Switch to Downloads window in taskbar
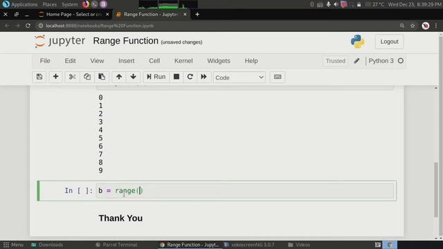 pos(47,245)
